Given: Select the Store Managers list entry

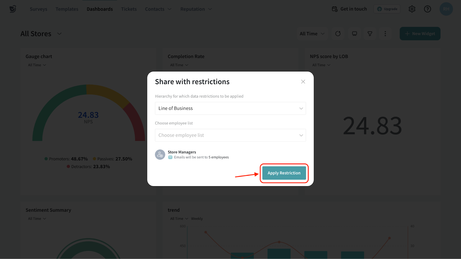Looking at the screenshot, I should tap(182, 152).
